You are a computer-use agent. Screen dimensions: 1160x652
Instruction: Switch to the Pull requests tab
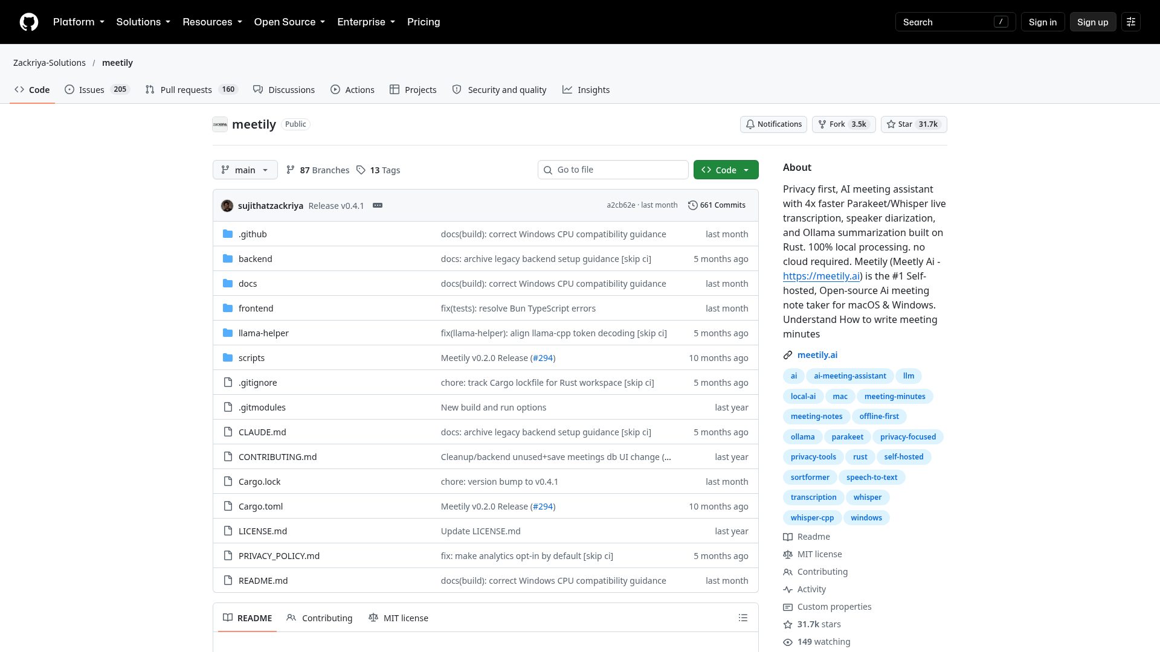click(x=192, y=89)
